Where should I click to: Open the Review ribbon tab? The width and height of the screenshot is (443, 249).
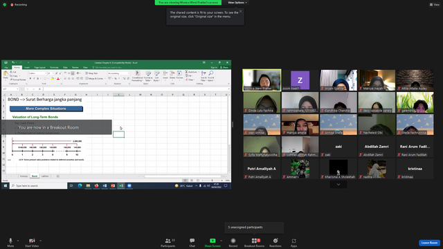[75, 68]
